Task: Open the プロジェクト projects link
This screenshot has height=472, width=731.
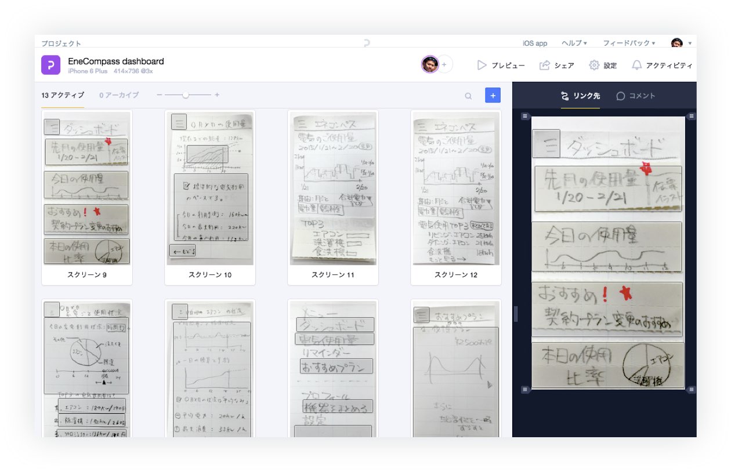Action: tap(61, 43)
